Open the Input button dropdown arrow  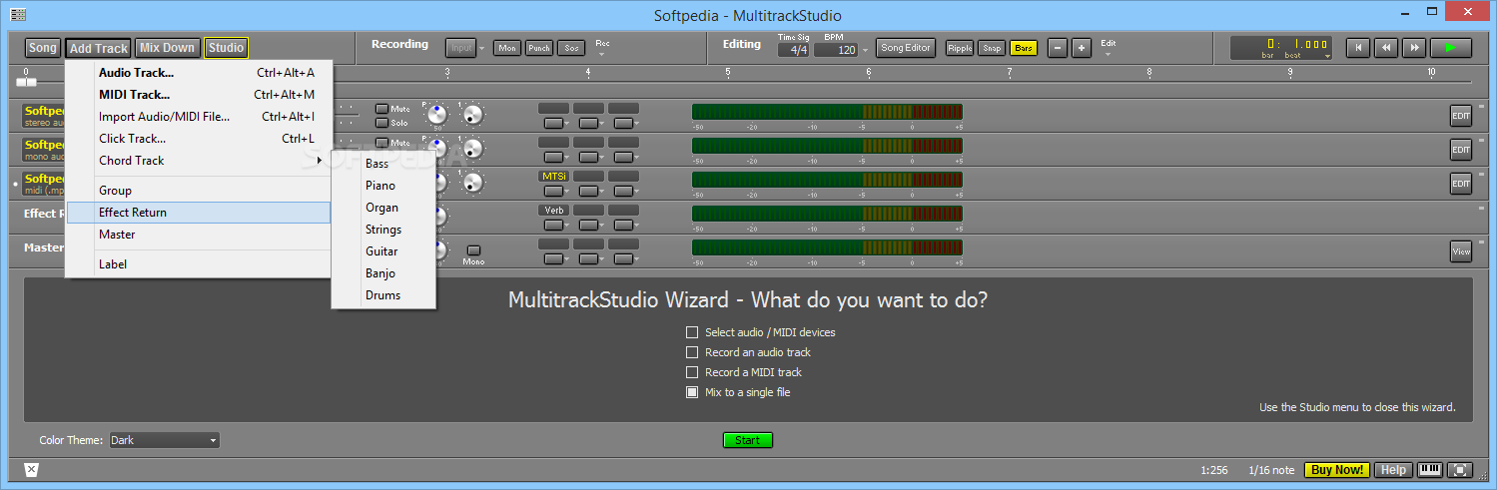pyautogui.click(x=481, y=48)
